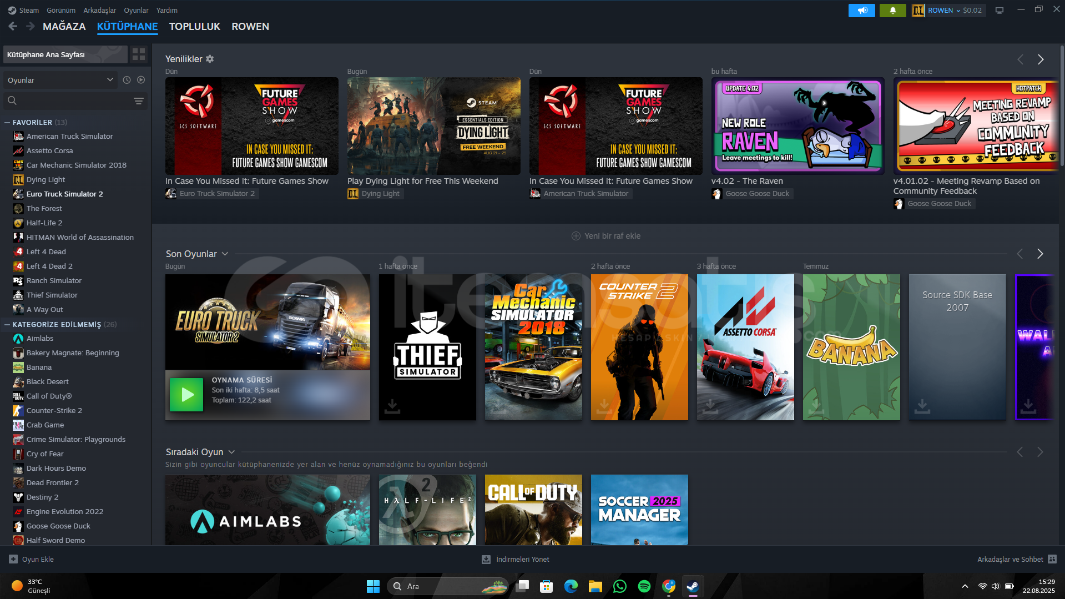Collapse the KATEGORİZE EDİLMEMİŞ category
This screenshot has width=1065, height=599.
click(7, 324)
